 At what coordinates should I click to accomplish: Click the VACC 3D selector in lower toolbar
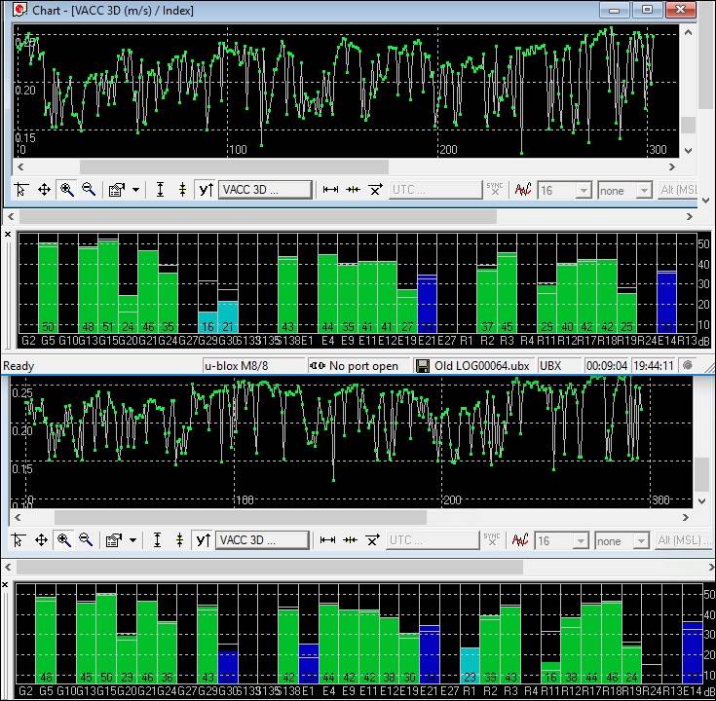click(x=263, y=539)
